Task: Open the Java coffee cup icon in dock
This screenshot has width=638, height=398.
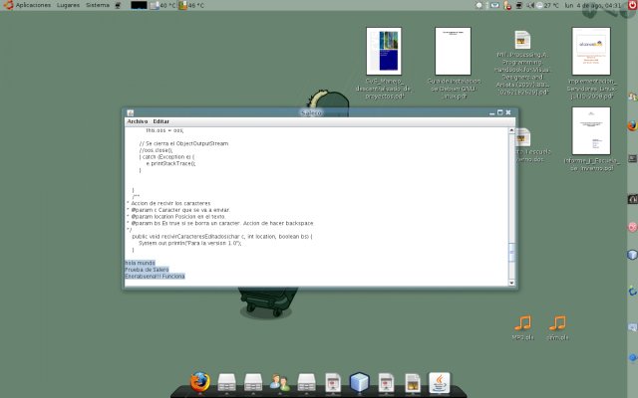Action: (x=440, y=382)
